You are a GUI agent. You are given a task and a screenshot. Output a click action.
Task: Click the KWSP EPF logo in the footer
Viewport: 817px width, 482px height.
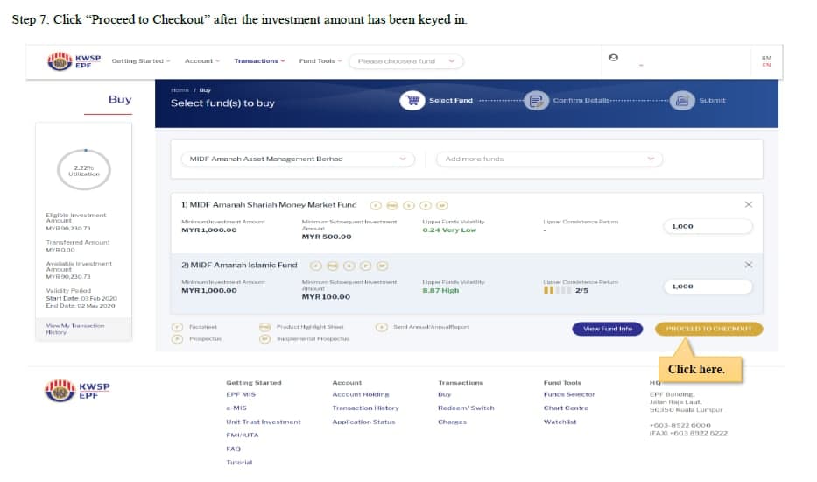77,390
